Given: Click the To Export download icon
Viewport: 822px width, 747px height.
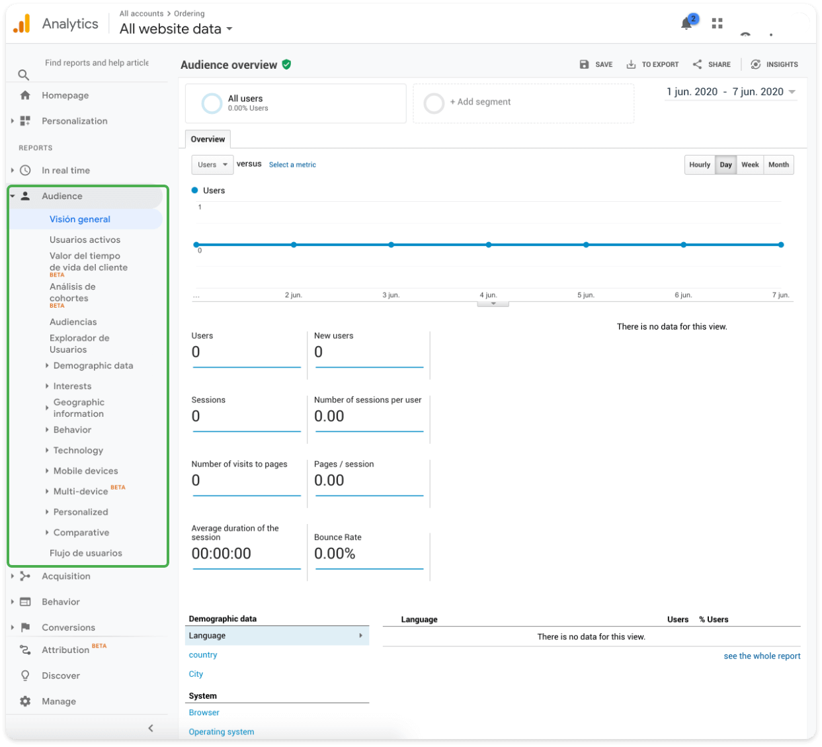Looking at the screenshot, I should pos(631,64).
